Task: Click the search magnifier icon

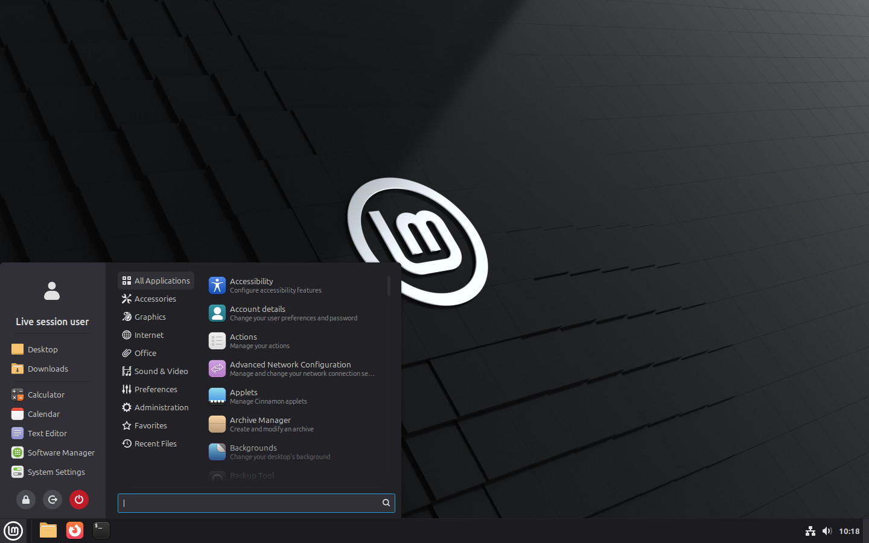Action: click(386, 503)
